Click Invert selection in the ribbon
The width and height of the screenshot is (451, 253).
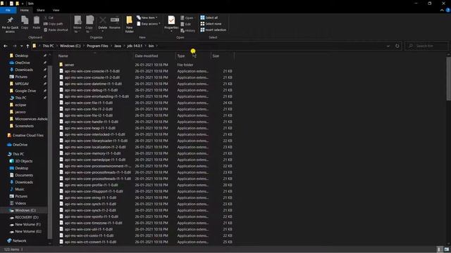213,30
